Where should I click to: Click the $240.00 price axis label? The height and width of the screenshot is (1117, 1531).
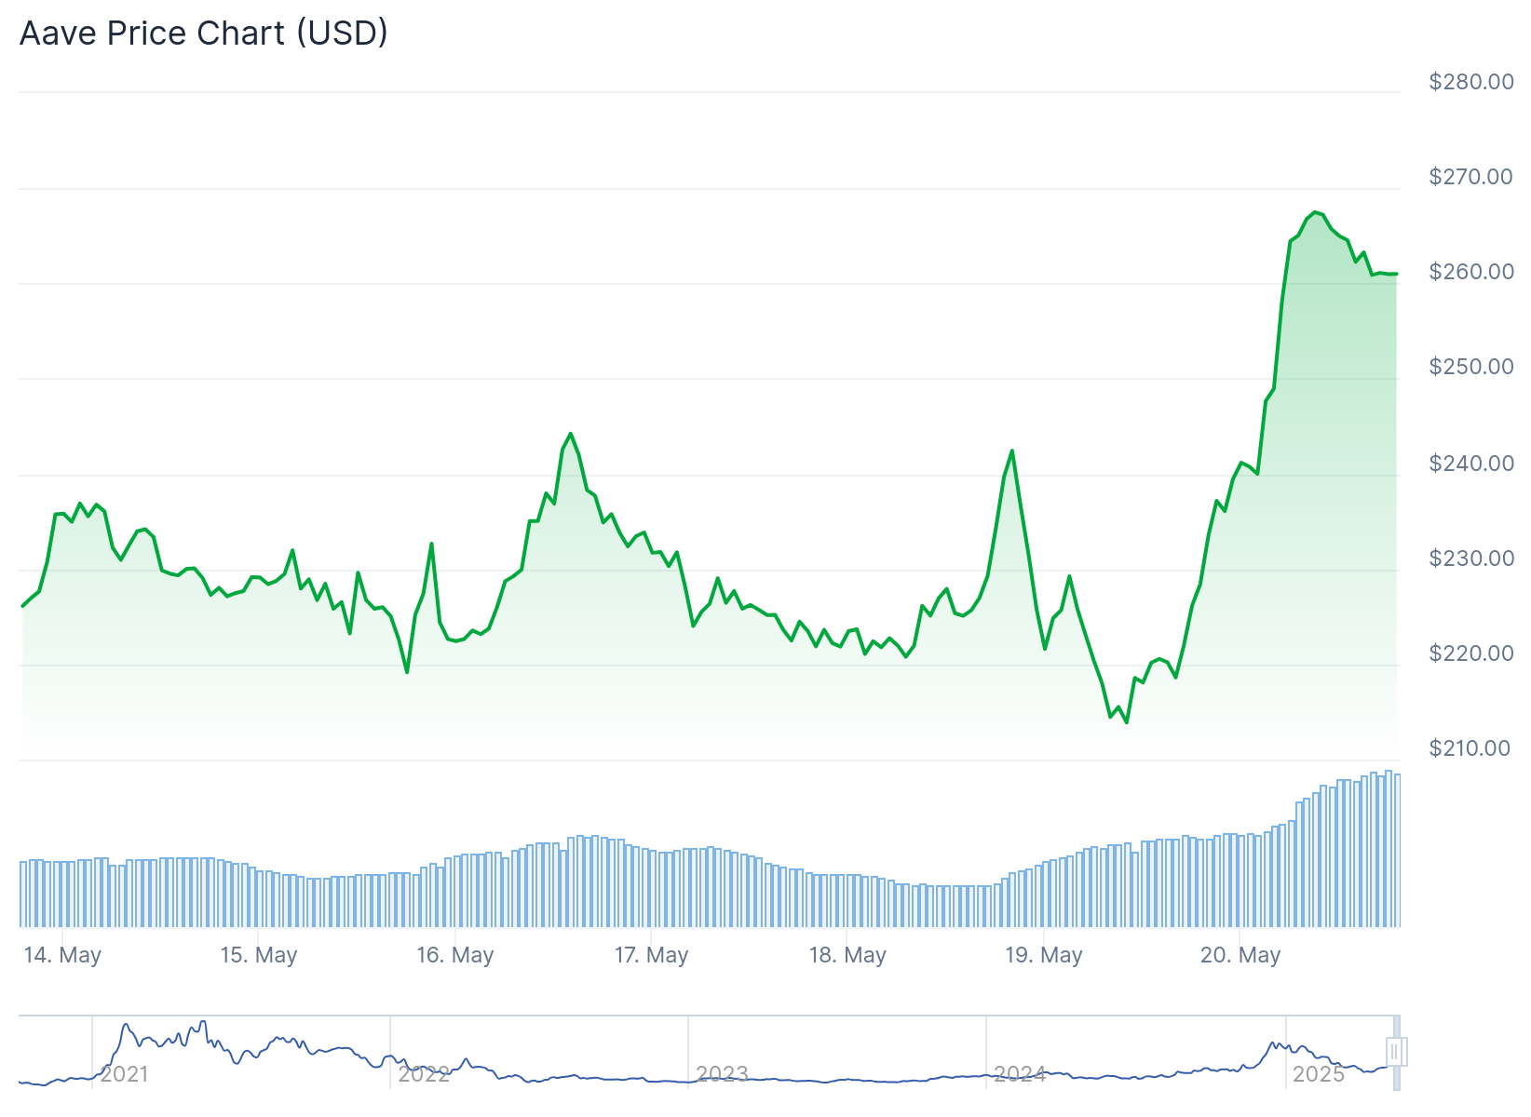coord(1471,464)
